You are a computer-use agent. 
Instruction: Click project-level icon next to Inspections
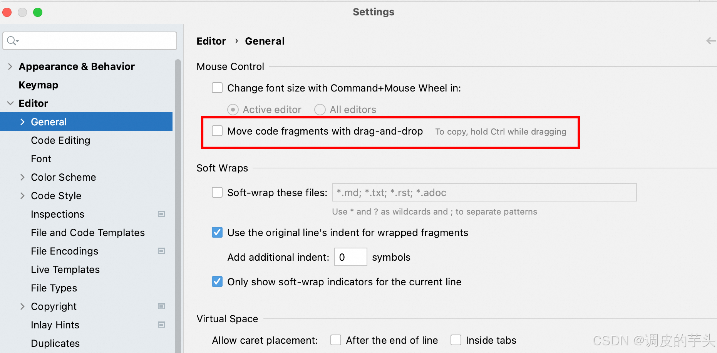pos(161,214)
